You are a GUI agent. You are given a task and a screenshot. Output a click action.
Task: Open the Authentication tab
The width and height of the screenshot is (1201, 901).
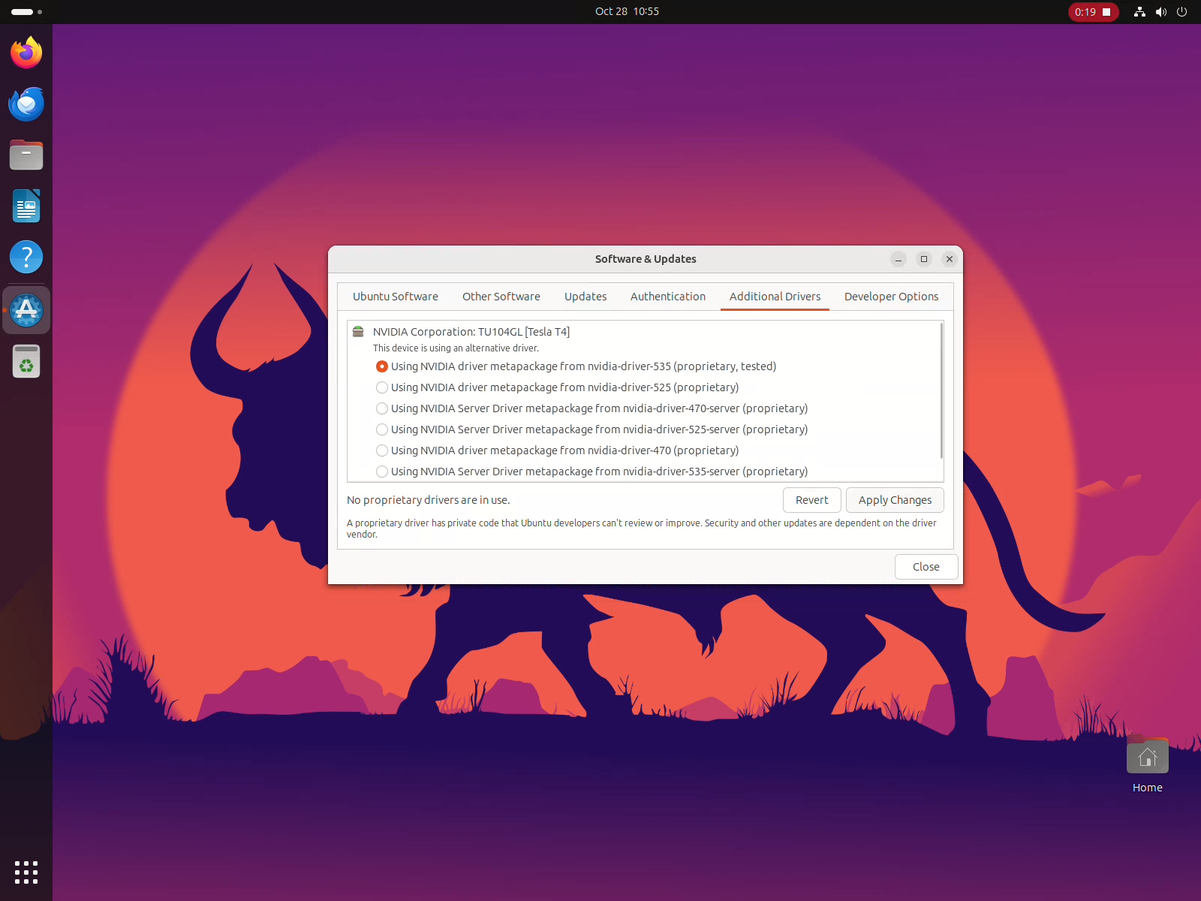tap(668, 297)
